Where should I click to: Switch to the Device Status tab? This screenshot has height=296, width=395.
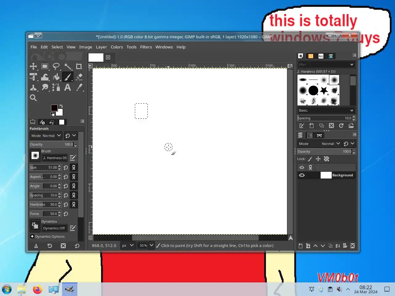[x=42, y=122]
